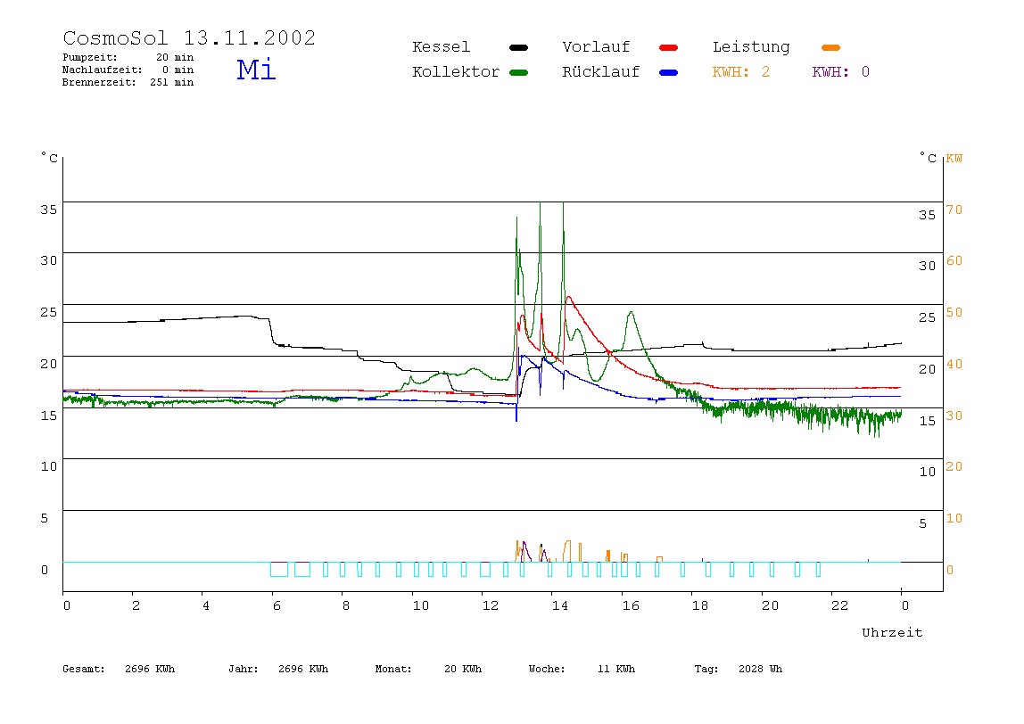Click the Woche 11 KWh value
The width and height of the screenshot is (1024, 724).
pos(615,669)
